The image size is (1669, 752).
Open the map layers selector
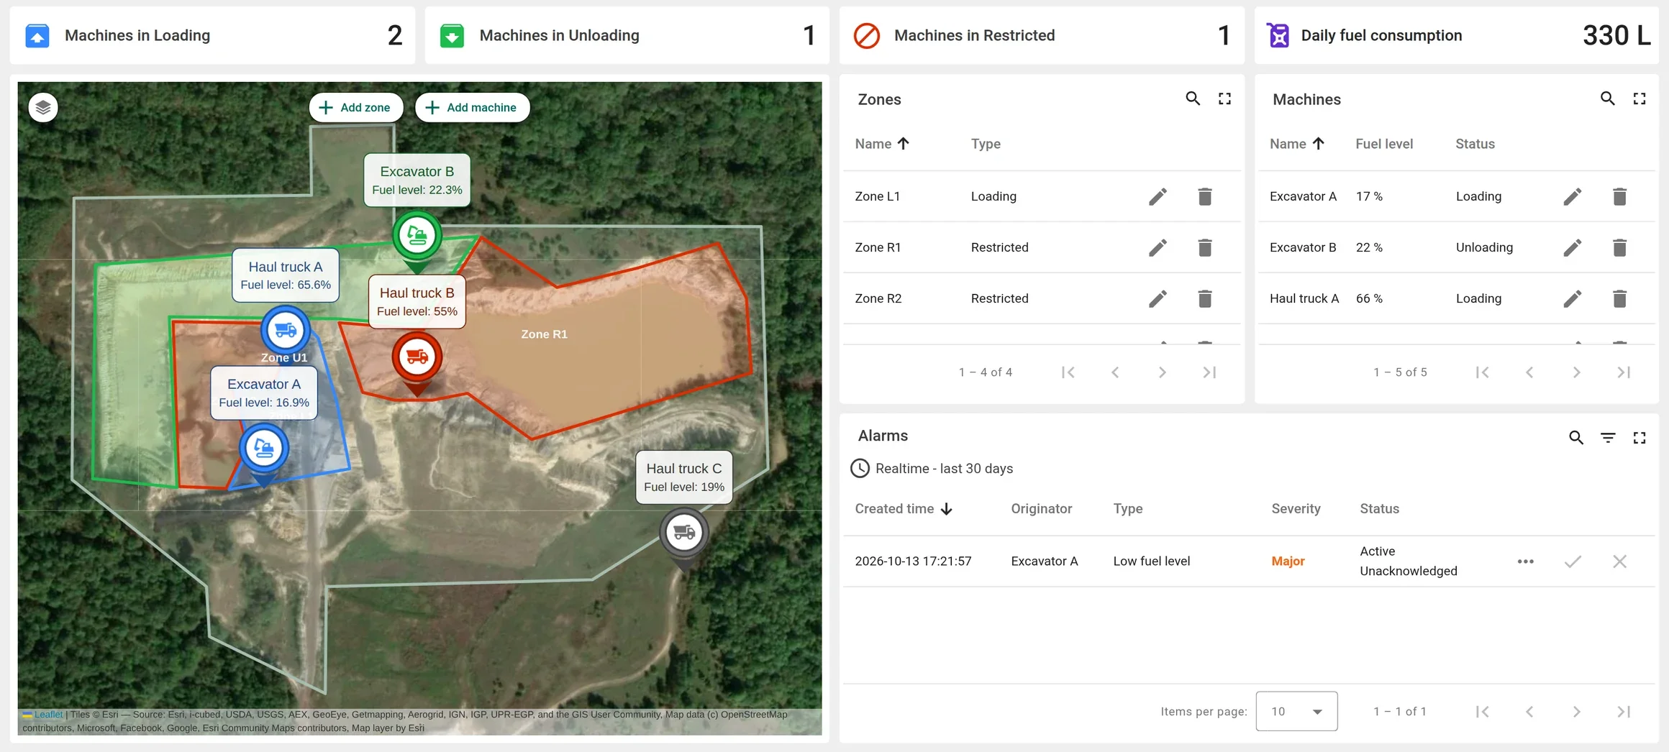pyautogui.click(x=43, y=108)
